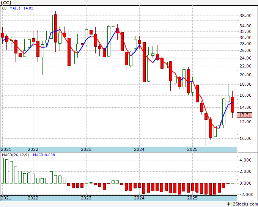The image size is (258, 207).
Task: Click the 4.000 MACD axis label
Action: tap(246, 160)
